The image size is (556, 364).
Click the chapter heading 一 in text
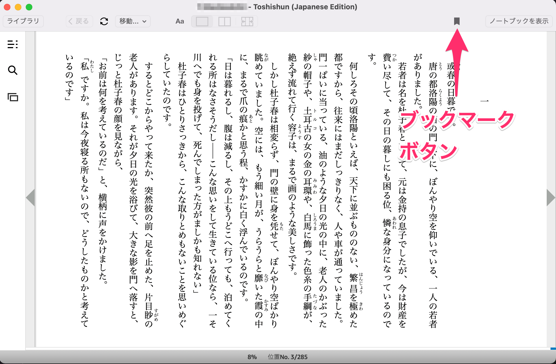(484, 101)
